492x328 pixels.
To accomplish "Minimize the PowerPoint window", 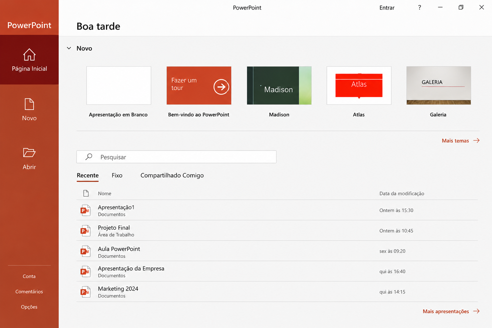I will [x=440, y=7].
